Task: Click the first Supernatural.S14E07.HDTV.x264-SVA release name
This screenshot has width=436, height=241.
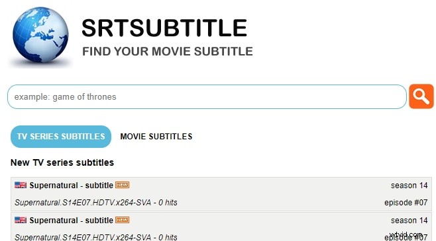Action: pos(83,203)
